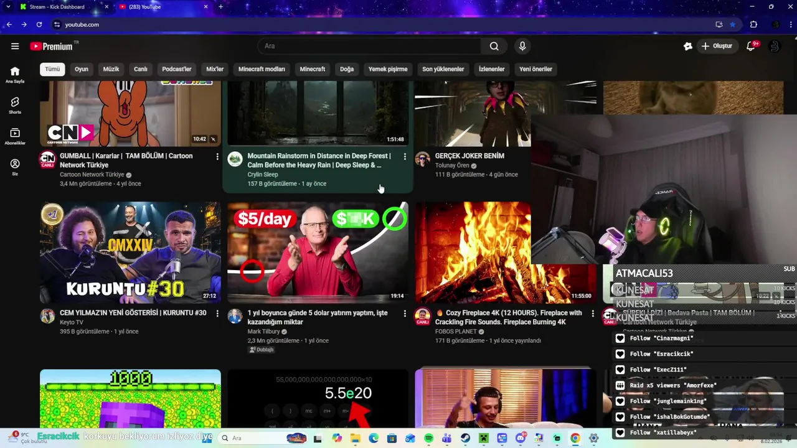The image size is (797, 448).
Task: Select the Mix'ler filter chip
Action: [215, 69]
